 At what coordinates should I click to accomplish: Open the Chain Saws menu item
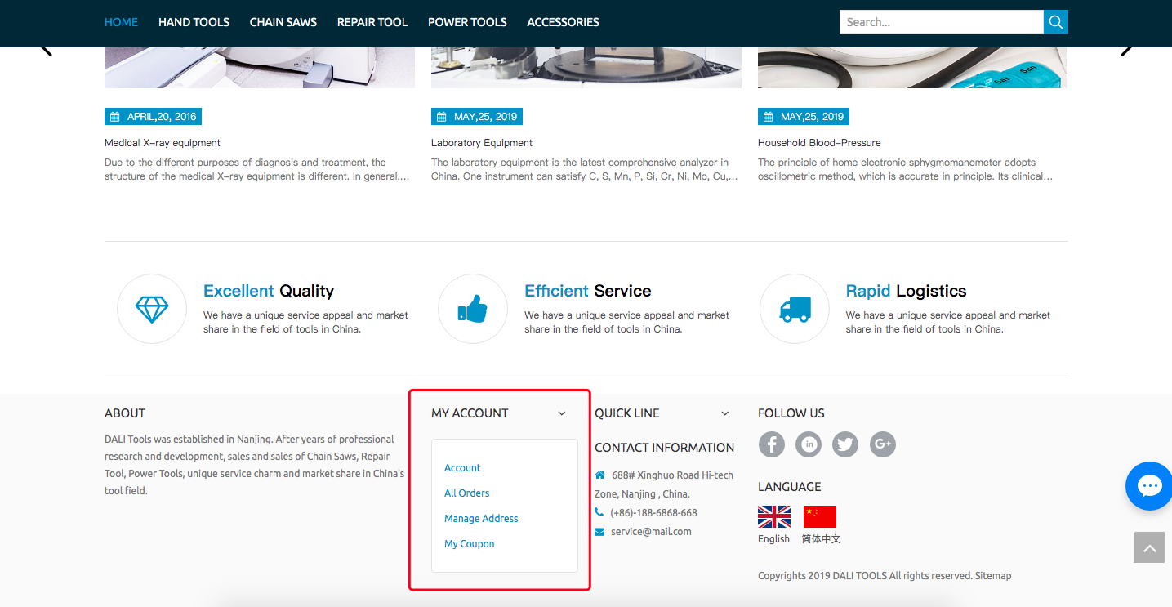283,22
